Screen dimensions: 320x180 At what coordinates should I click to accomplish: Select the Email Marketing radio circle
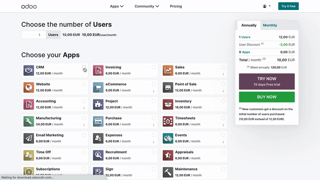pyautogui.click(x=84, y=135)
